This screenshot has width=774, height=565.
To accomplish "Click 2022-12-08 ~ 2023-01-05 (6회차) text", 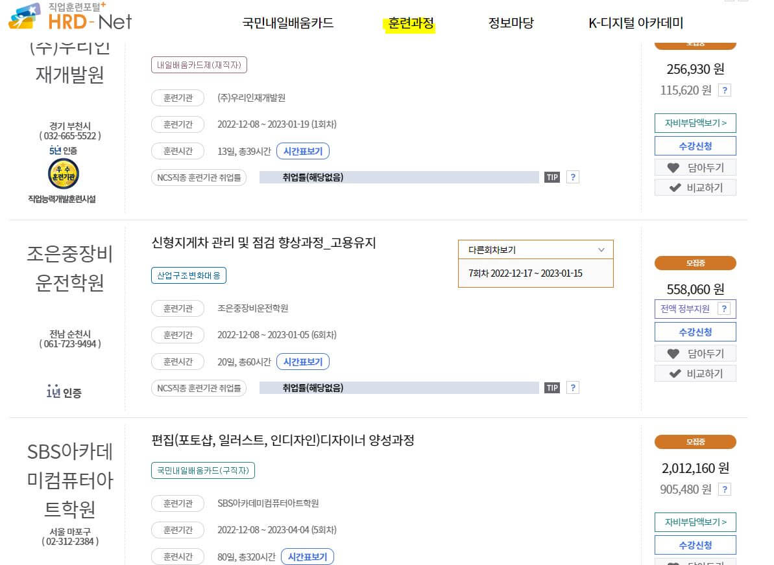I will [x=277, y=335].
